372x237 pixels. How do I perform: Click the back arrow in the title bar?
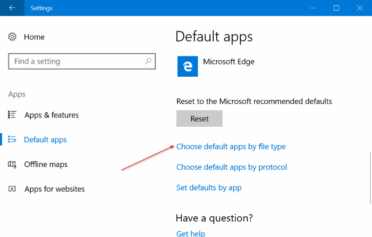point(12,8)
